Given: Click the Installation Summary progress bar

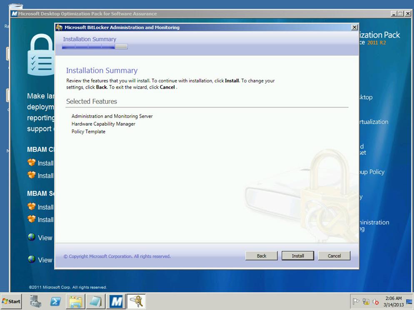Looking at the screenshot, I should click(95, 47).
